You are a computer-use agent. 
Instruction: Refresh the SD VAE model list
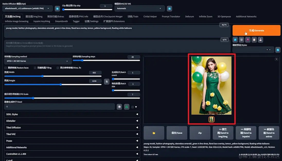169,9
